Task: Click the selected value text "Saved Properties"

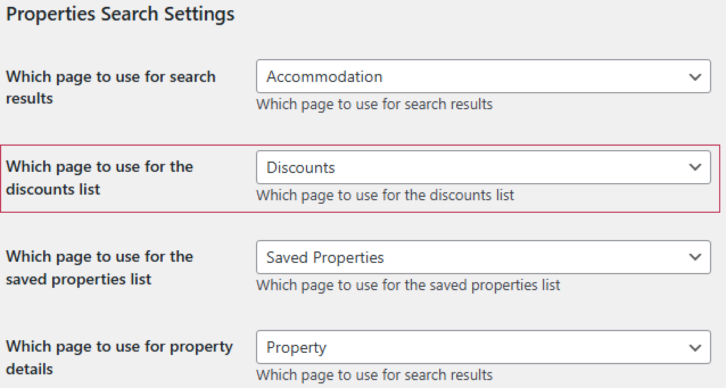Action: 325,258
